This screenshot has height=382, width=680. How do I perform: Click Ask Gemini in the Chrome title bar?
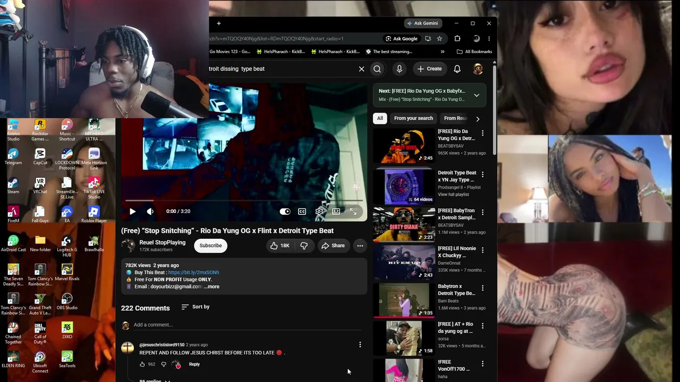[x=422, y=23]
